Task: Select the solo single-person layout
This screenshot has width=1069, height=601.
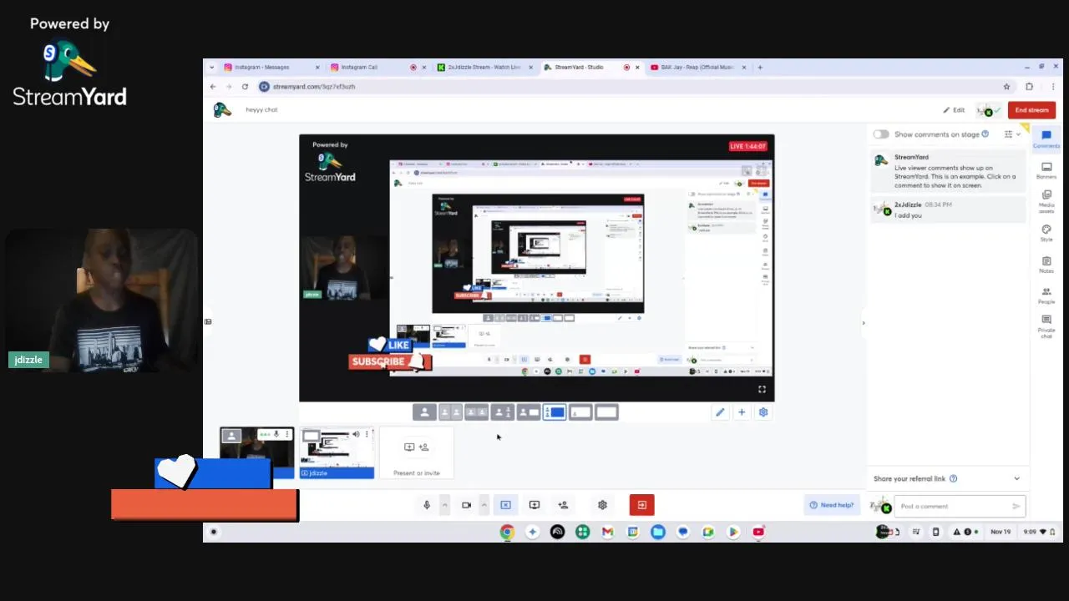Action: coord(424,412)
